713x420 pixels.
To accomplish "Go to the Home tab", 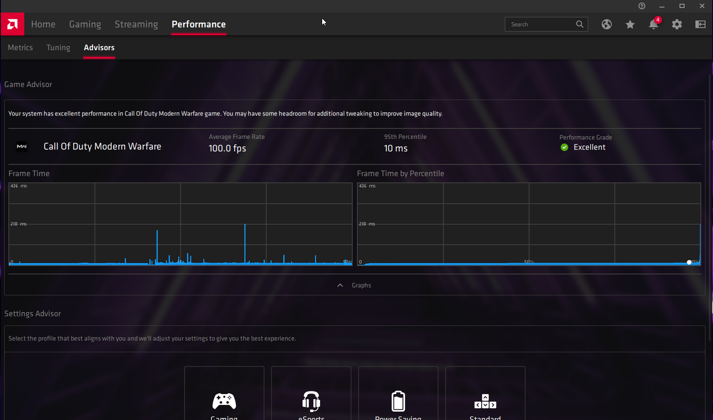I will tap(43, 24).
